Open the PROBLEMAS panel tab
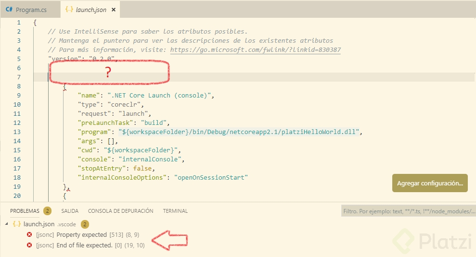This screenshot has height=257, width=476. point(25,211)
